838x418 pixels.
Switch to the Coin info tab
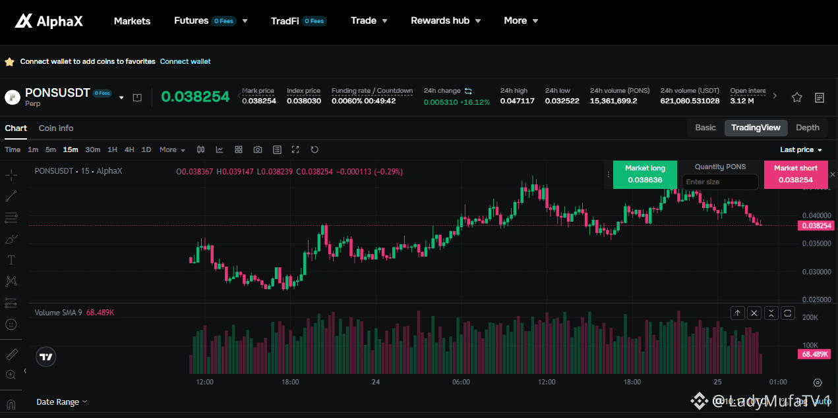pos(56,128)
